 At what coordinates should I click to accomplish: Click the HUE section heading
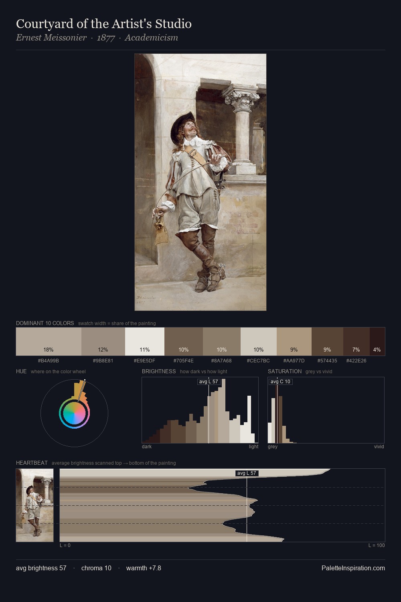point(21,371)
